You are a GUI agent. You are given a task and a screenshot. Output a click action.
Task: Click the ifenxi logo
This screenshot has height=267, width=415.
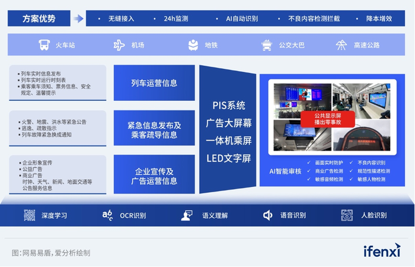[382, 250]
